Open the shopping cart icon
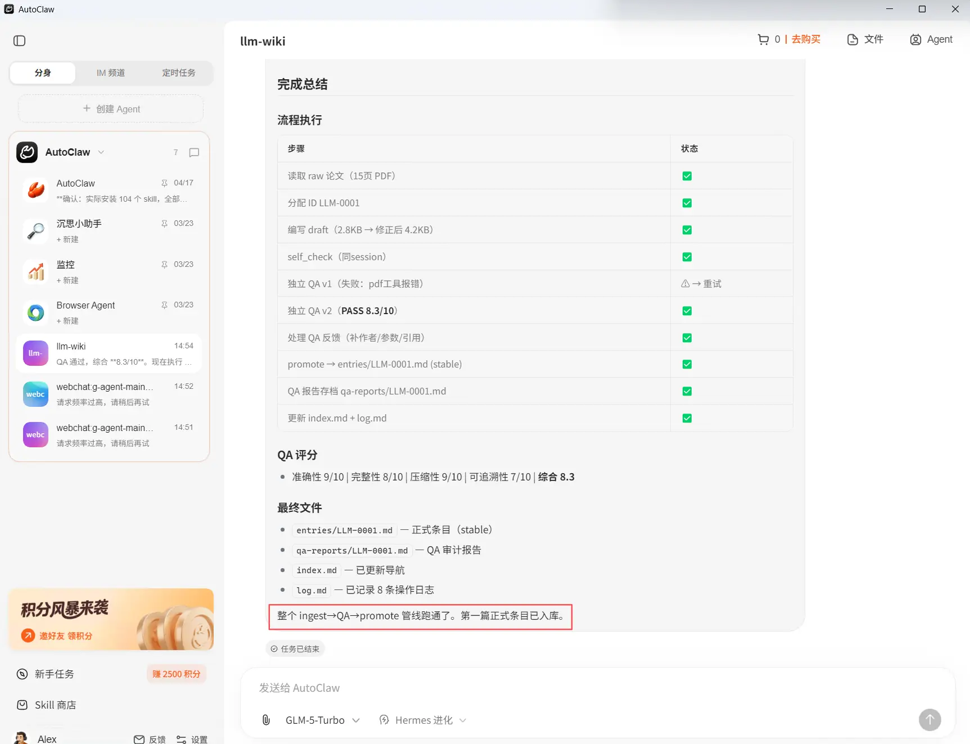 [x=763, y=39]
